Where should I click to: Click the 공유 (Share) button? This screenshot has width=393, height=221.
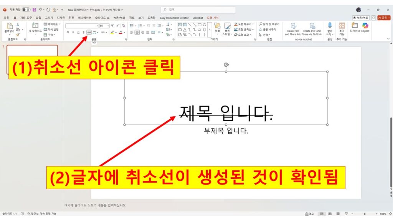click(384, 18)
